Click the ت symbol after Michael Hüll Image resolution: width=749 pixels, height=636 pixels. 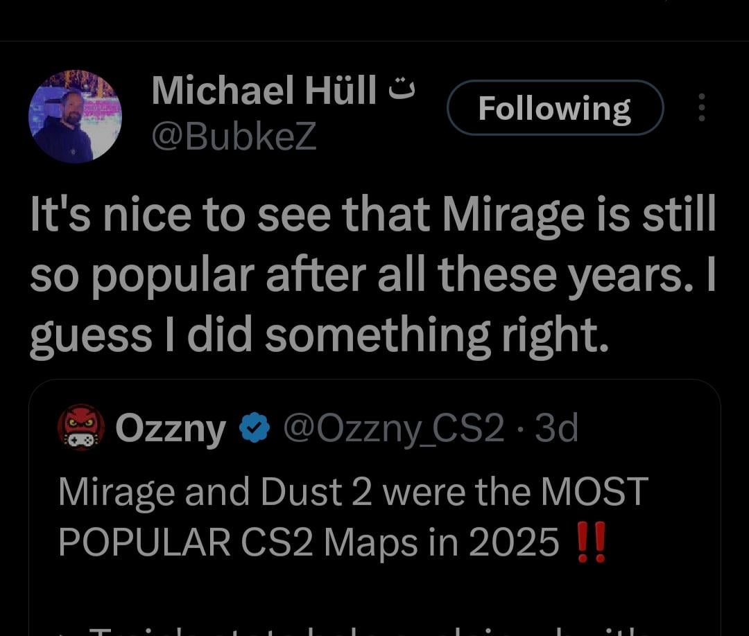pos(399,90)
